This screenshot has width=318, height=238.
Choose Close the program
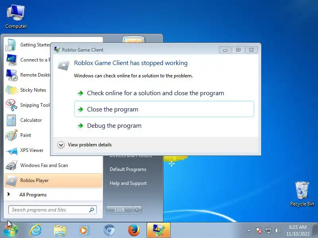tap(164, 109)
